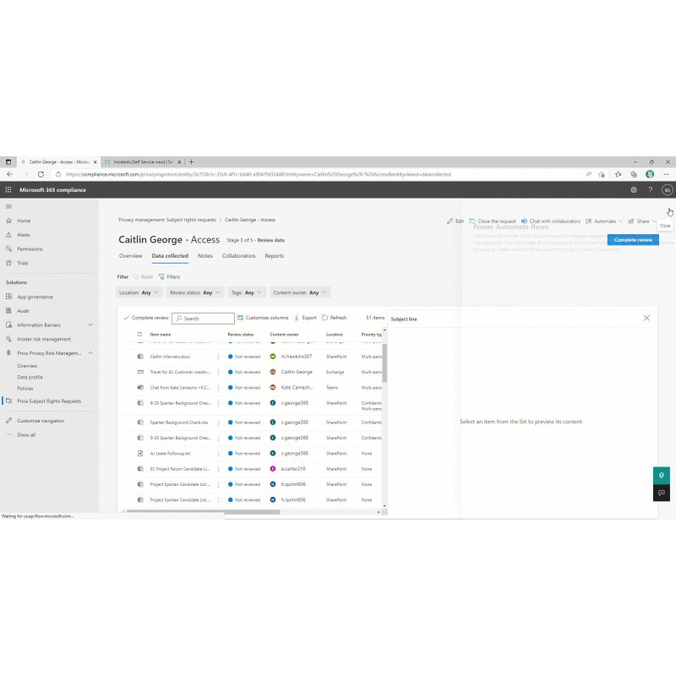676x676 pixels.
Task: Open the Collaborators tab
Action: 239,256
